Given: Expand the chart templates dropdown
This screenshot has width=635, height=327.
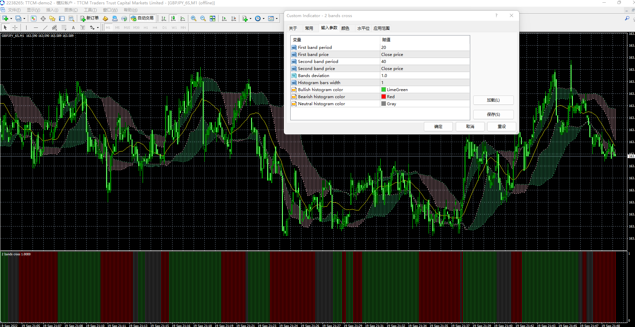Looking at the screenshot, I should tap(277, 19).
